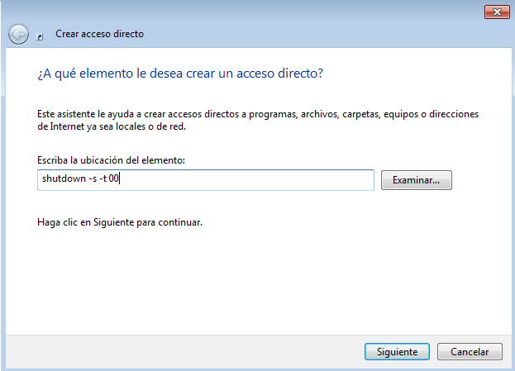Close the Crear acceso directo window
Image resolution: width=515 pixels, height=371 pixels.
[x=496, y=12]
